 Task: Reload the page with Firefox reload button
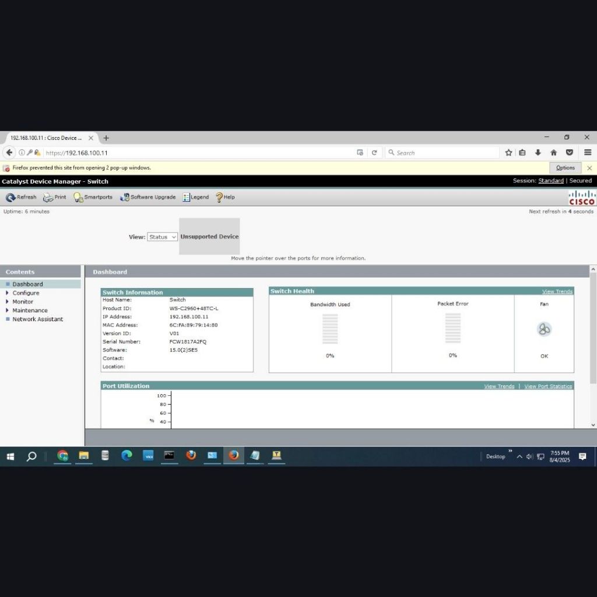[374, 153]
